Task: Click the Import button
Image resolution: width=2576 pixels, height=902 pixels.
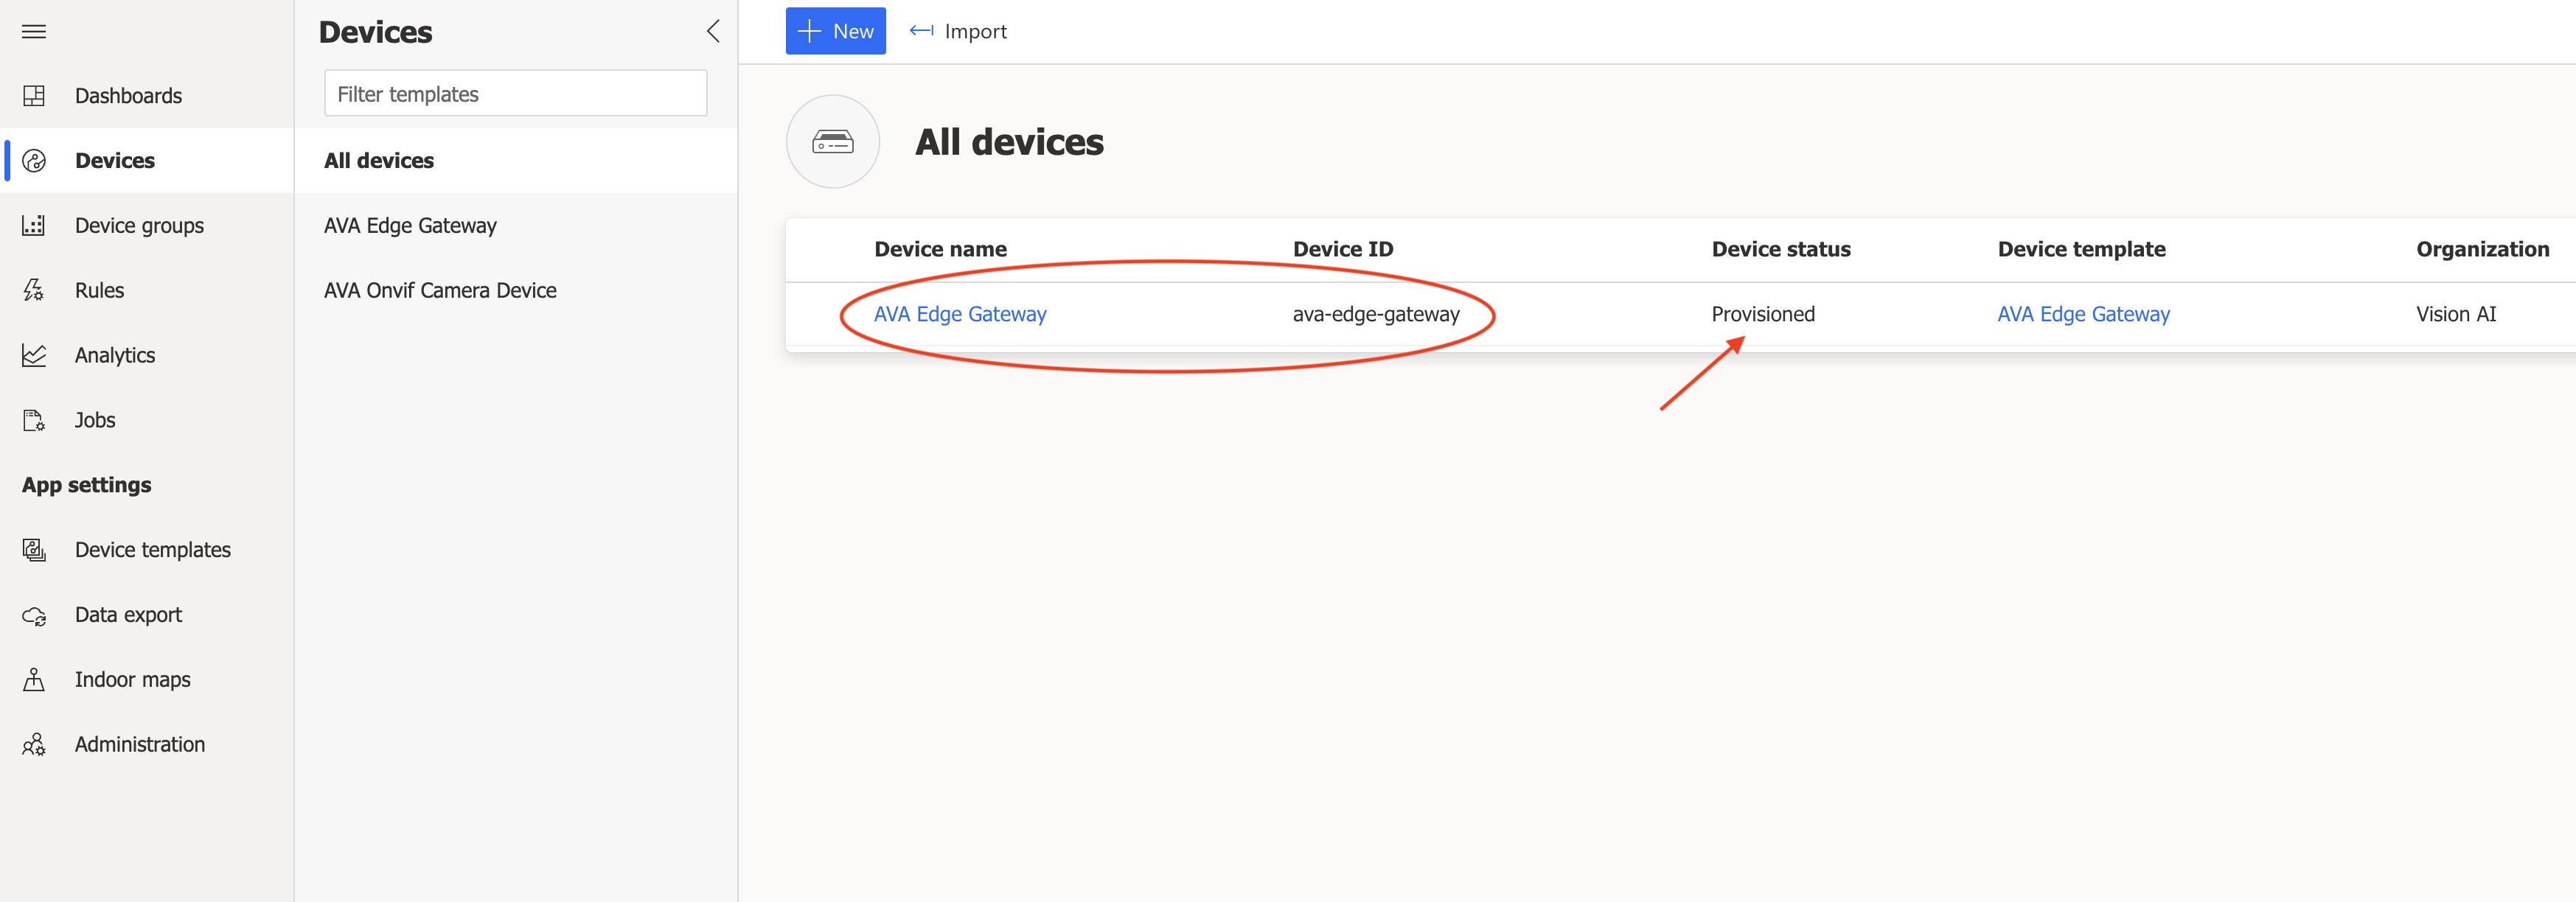Action: (x=958, y=32)
